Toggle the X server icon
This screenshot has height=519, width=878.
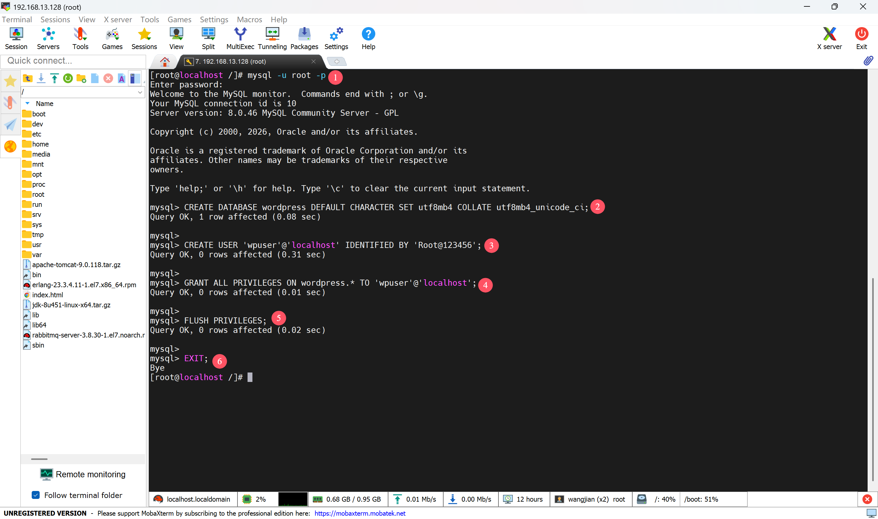pos(829,38)
